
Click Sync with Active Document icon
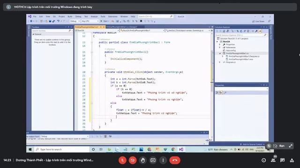coord(238,31)
